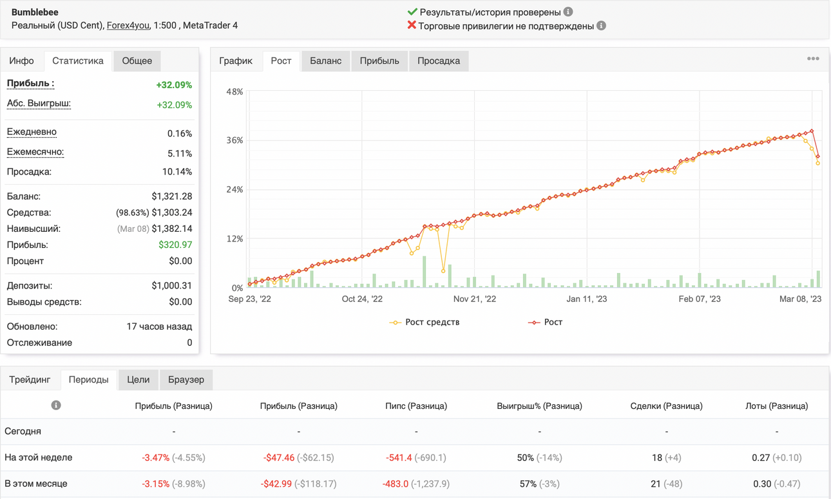
Task: Open the Прибыль chart tab
Action: (x=379, y=61)
